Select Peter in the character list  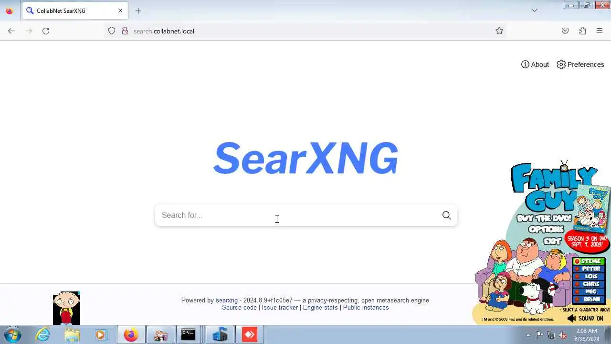pos(589,269)
